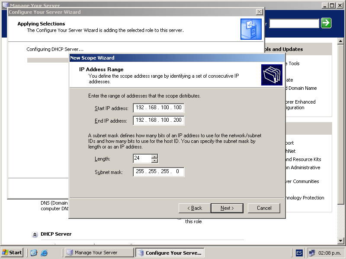
Task: Go Back in the New Scope Wizard
Action: (194, 208)
